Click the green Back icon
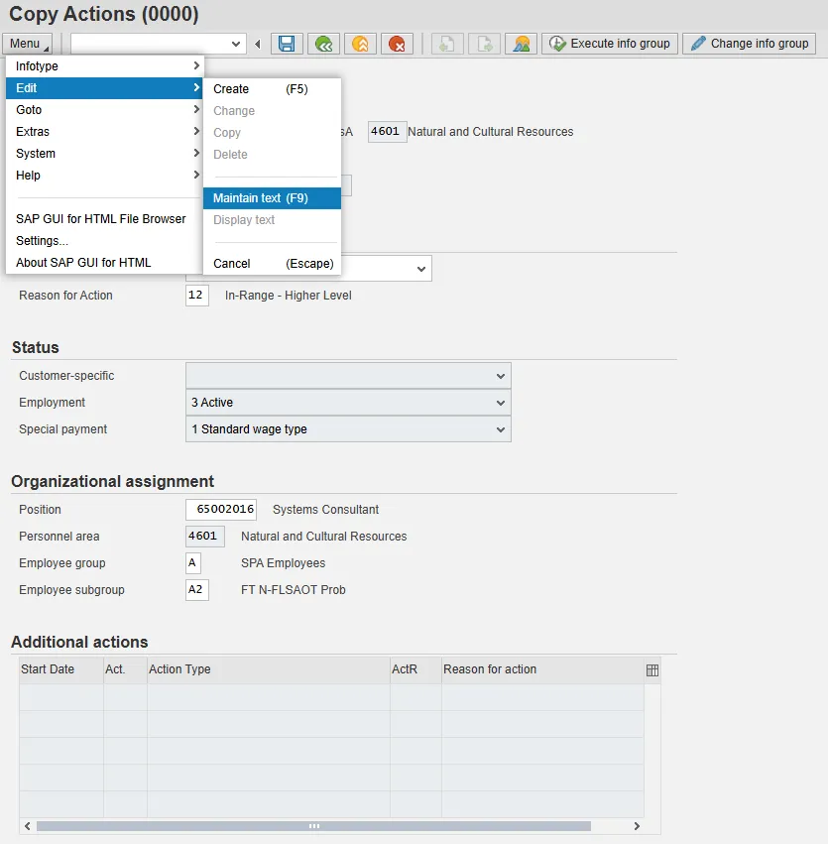This screenshot has width=828, height=844. coord(322,44)
